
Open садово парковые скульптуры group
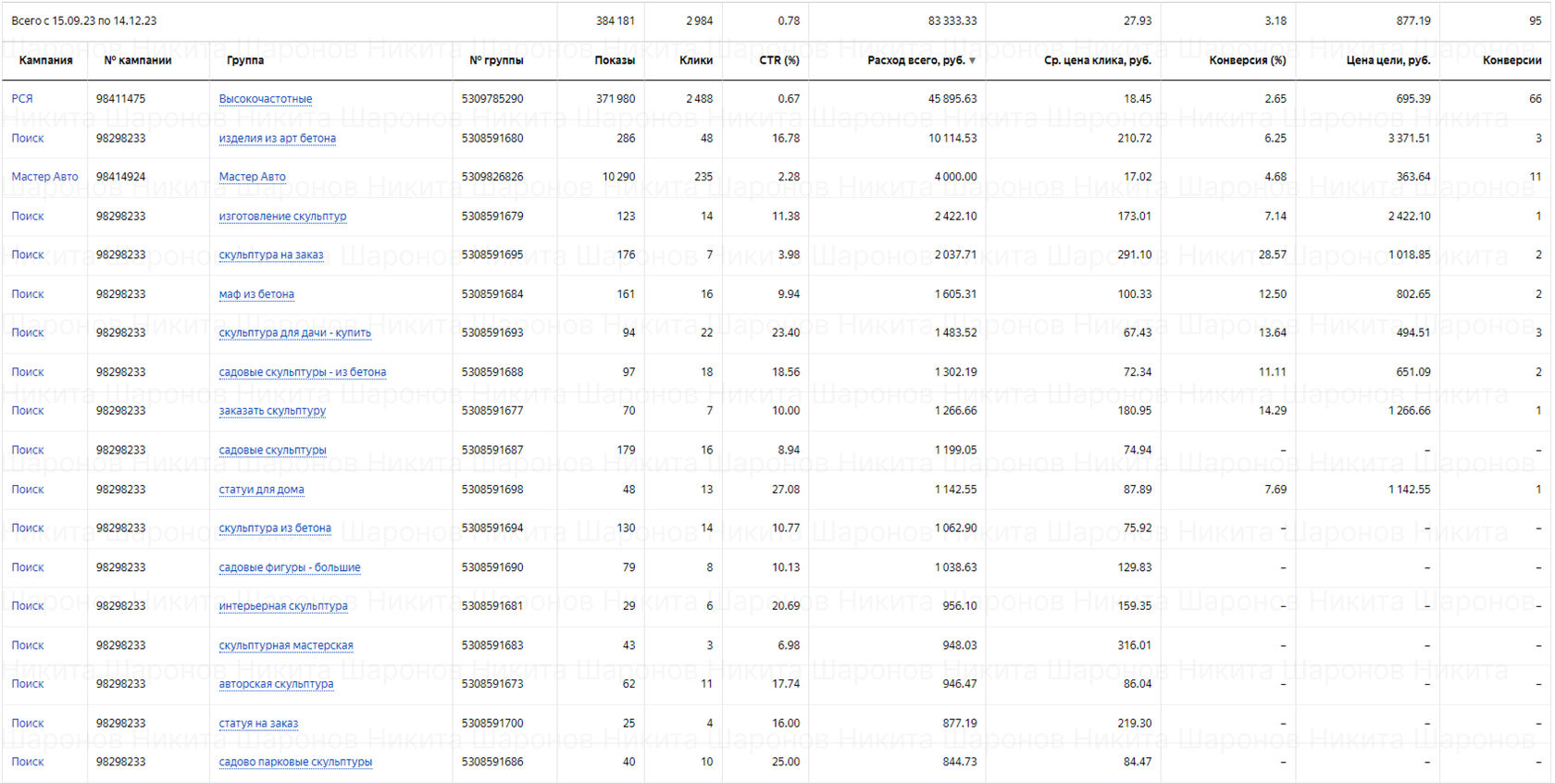[x=295, y=763]
